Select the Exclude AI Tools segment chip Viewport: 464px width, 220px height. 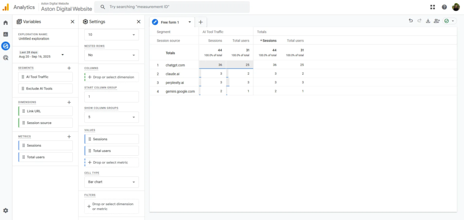click(45, 88)
